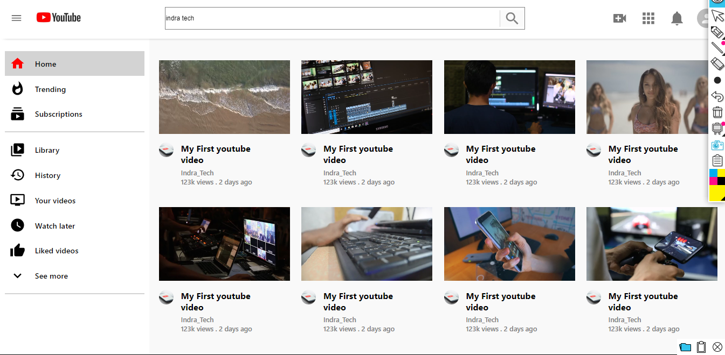Open thumbnail of man at dual monitors

point(509,97)
